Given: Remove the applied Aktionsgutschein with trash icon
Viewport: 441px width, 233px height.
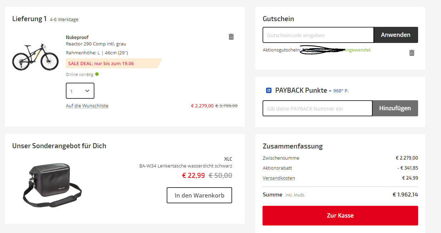Looking at the screenshot, I should pos(412,53).
